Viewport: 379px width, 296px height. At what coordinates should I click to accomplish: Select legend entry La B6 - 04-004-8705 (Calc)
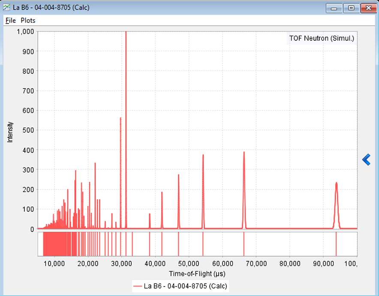point(185,286)
